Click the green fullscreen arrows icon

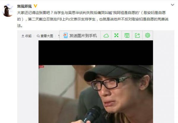[116, 35]
